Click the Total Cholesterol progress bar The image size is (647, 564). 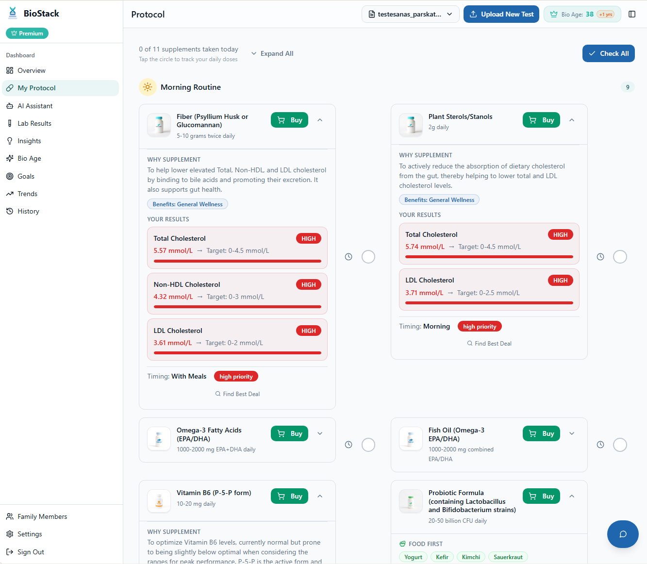[237, 261]
